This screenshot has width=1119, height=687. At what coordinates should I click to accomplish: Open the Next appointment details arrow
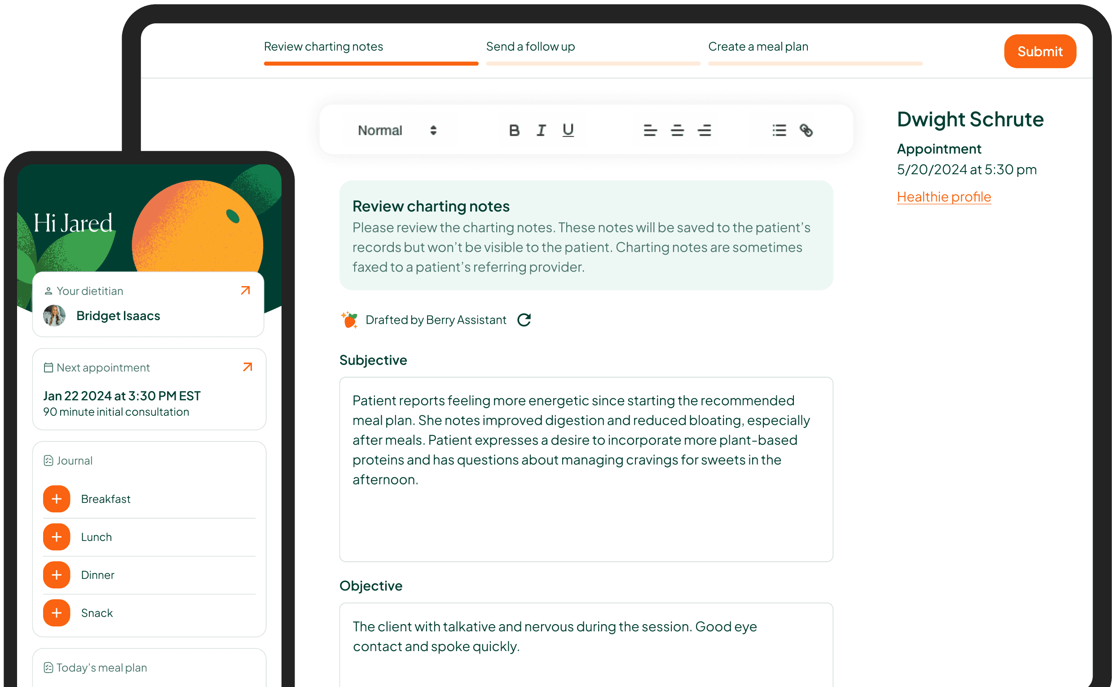[x=247, y=367]
